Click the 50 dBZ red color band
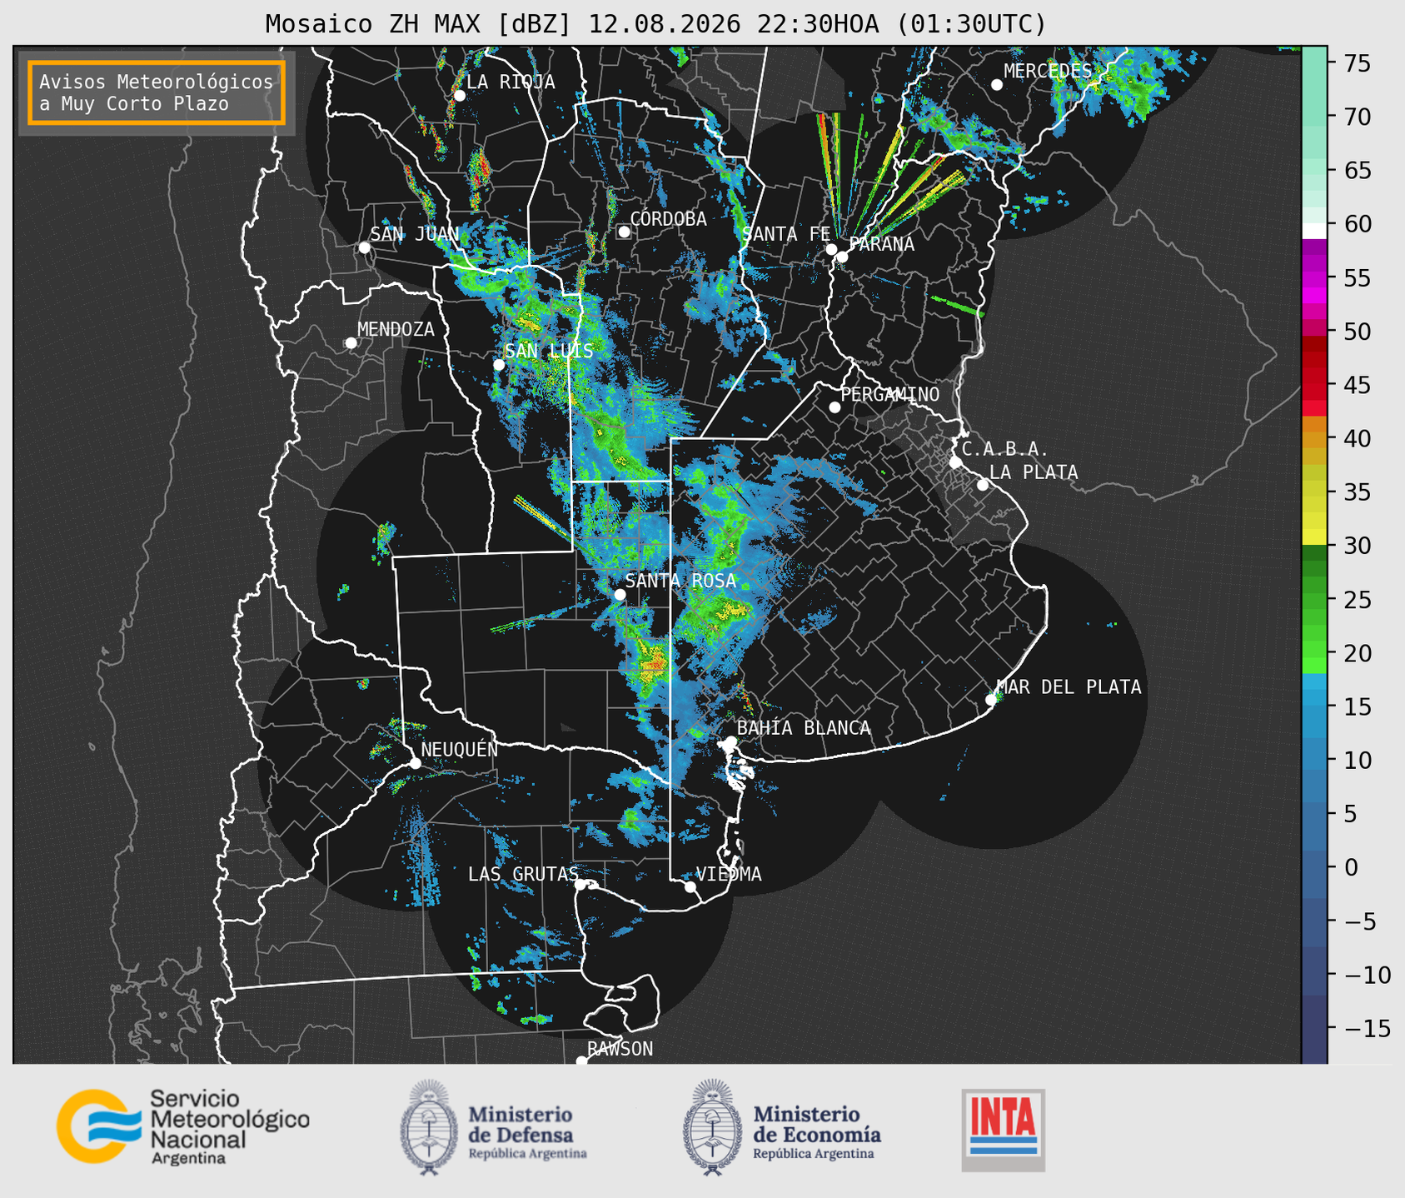 [x=1313, y=328]
